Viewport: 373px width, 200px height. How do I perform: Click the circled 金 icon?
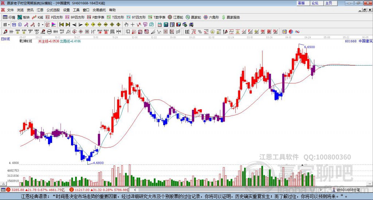tap(212, 32)
